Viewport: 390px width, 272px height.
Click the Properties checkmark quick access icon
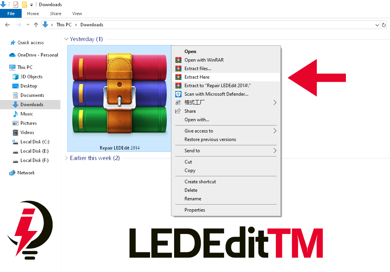coord(15,5)
